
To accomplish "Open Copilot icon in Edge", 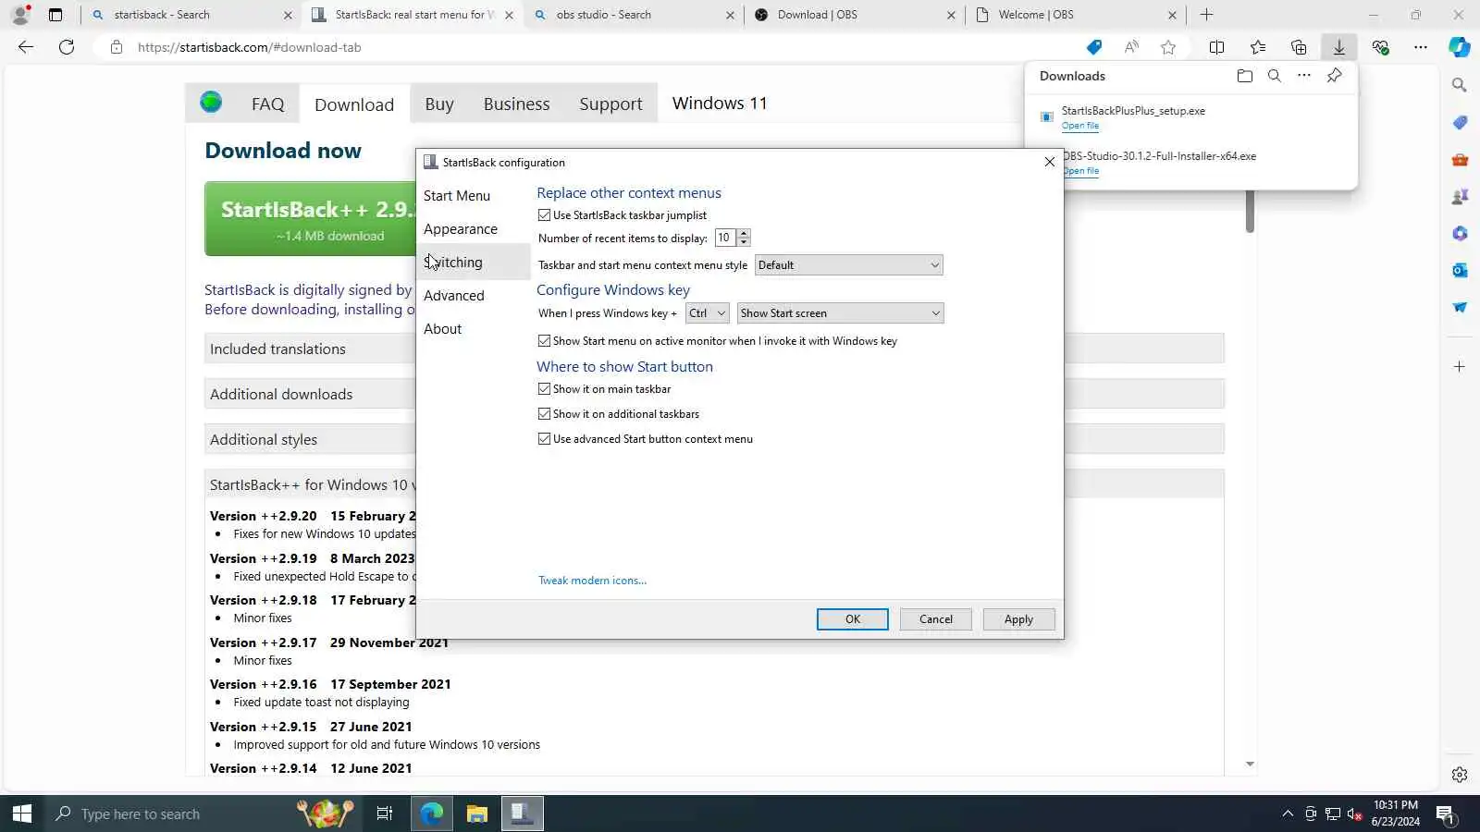I will (x=1460, y=47).
